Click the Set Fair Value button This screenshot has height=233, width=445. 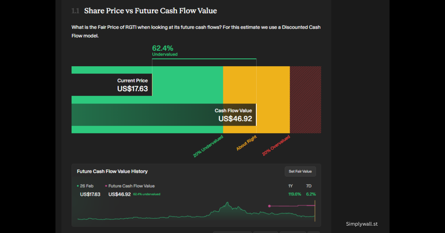click(300, 171)
